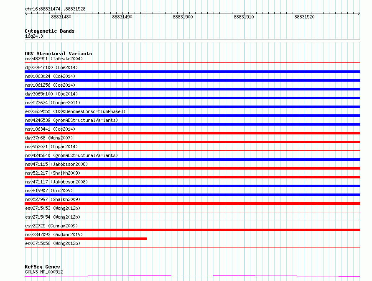Click ruler position 88831520

pyautogui.click(x=304, y=17)
